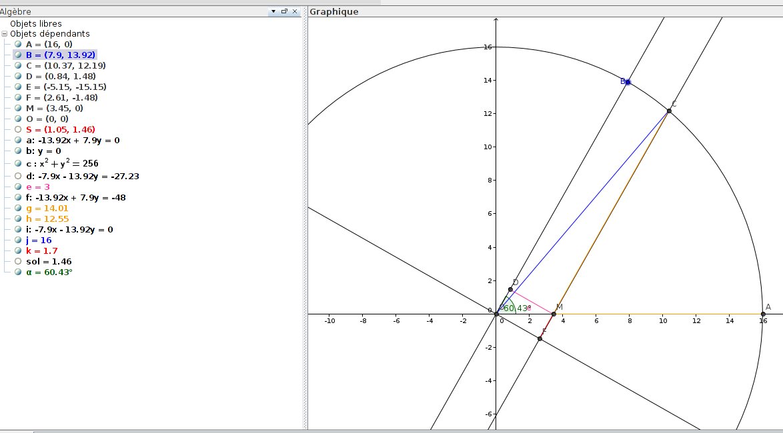This screenshot has width=783, height=433.
Task: Open the Algèbre panel options dropdown arrow
Action: coord(273,11)
